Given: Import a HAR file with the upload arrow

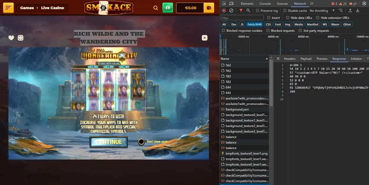Looking at the screenshot, I should coord(350,10).
